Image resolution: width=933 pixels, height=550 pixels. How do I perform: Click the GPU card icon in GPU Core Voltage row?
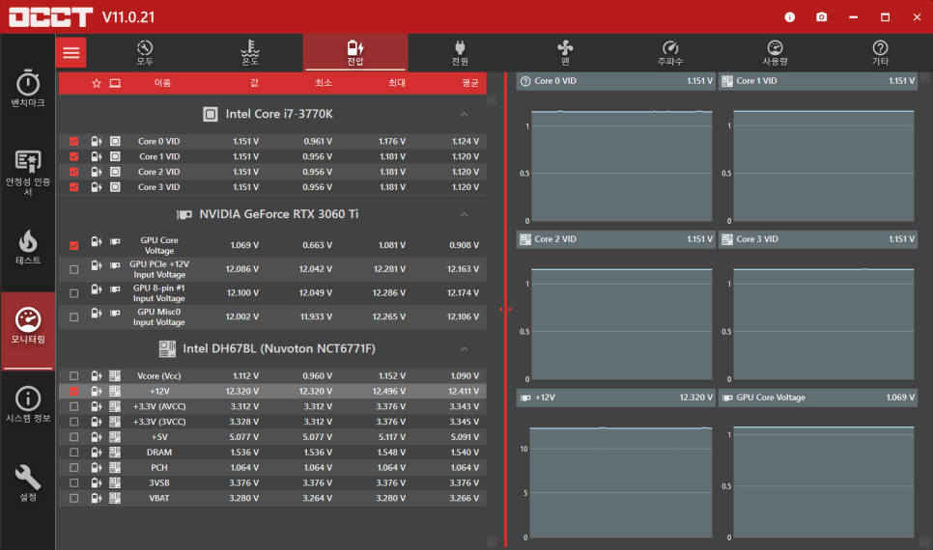[x=115, y=241]
